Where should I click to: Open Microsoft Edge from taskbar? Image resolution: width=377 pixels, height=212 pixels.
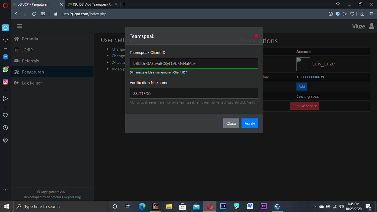click(x=142, y=206)
